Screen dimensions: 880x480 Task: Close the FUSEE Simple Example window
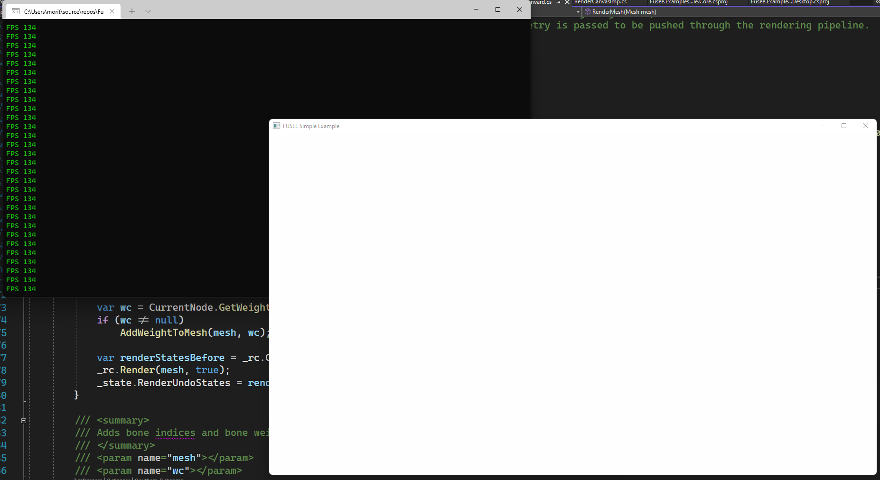pos(866,126)
